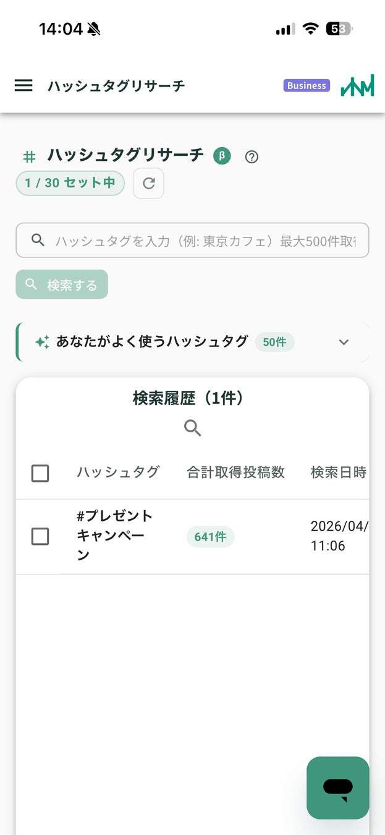Click the green analytics logo icon
Image resolution: width=385 pixels, height=835 pixels.
357,85
